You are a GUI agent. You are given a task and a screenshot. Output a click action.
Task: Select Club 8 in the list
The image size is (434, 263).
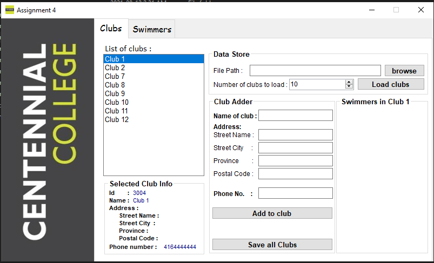153,85
